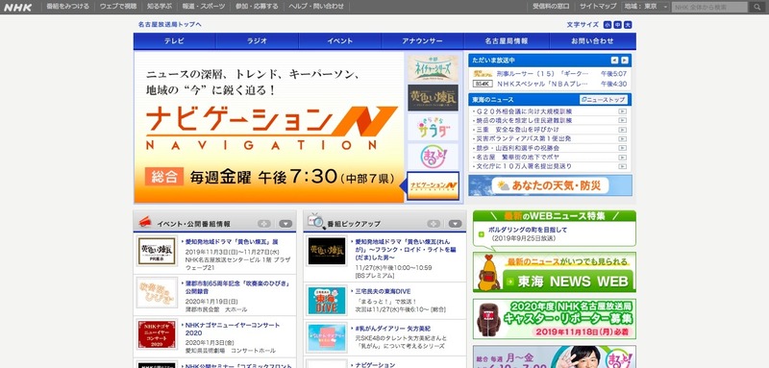
Task: Collapse the 番組ピックアップ panel
Action: 455,224
